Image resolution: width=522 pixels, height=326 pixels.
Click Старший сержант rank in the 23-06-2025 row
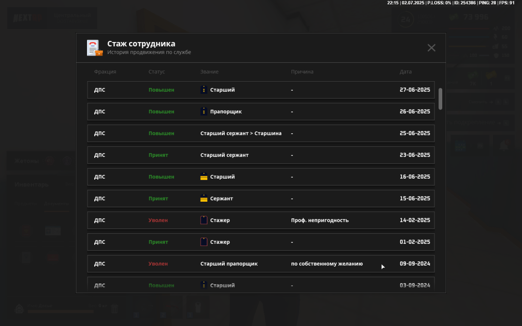tap(224, 155)
